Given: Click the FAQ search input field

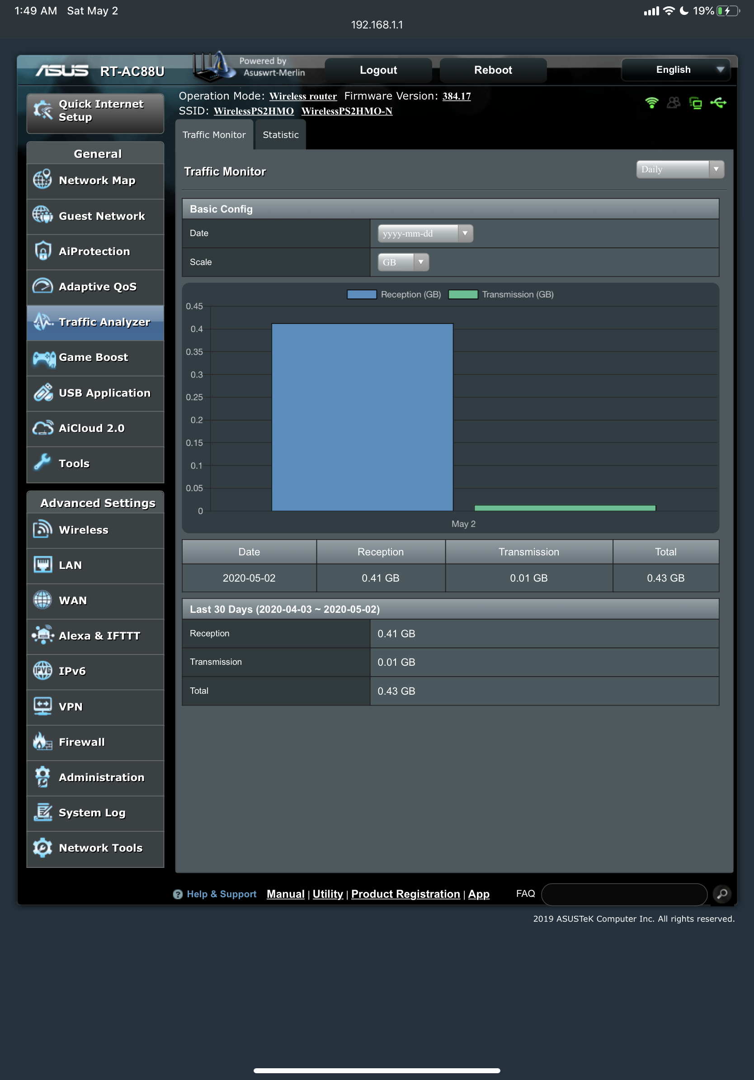Looking at the screenshot, I should coord(624,894).
